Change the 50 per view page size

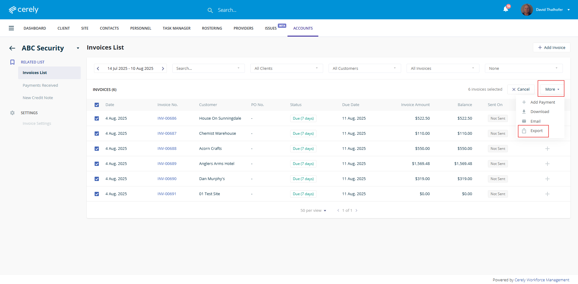click(313, 211)
